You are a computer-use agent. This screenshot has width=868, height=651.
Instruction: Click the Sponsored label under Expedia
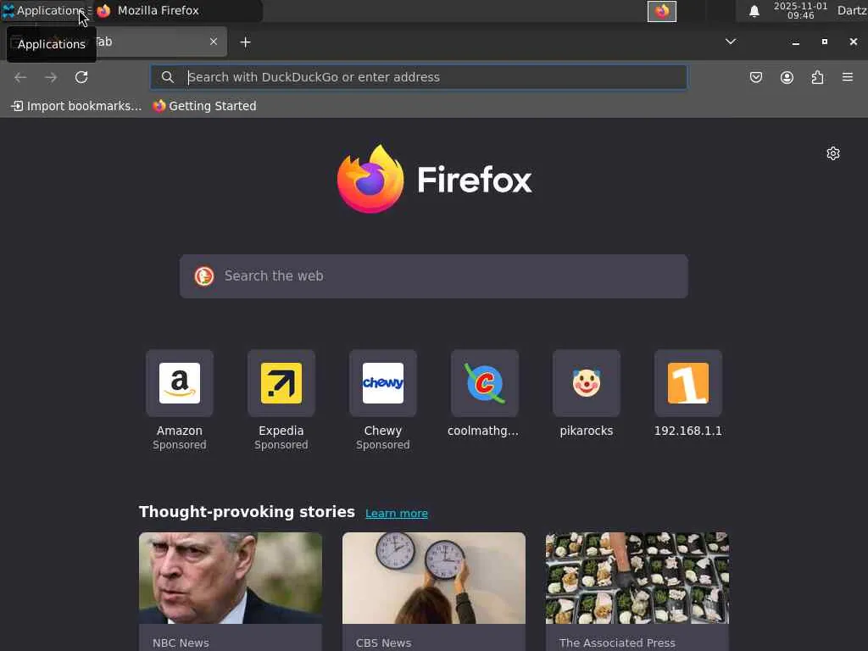click(x=281, y=445)
